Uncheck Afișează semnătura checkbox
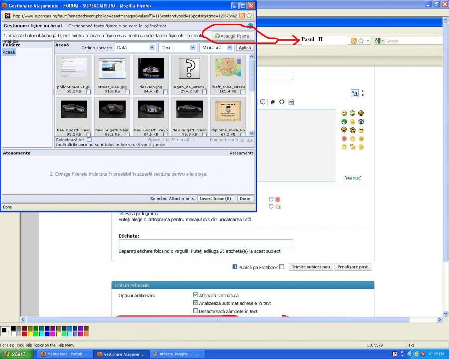449x359 pixels. (196, 295)
